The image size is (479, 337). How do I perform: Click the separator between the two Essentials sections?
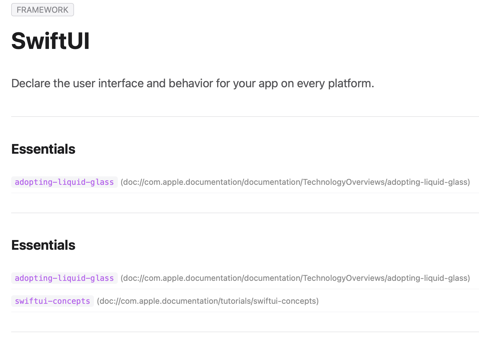(245, 213)
